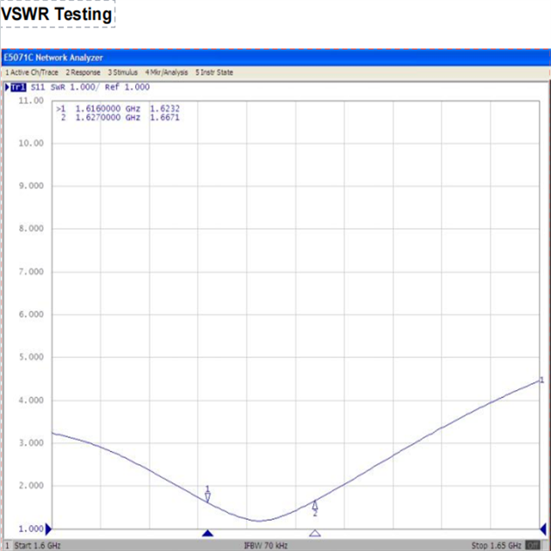Image resolution: width=551 pixels, height=551 pixels.
Task: Click the IFBW 70 kHz readout
Action: coord(264,545)
